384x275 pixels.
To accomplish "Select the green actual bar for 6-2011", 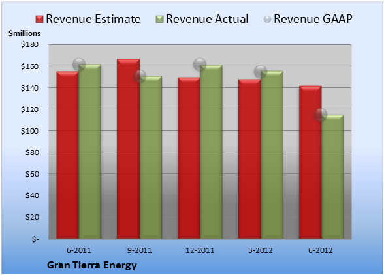I will coord(90,152).
